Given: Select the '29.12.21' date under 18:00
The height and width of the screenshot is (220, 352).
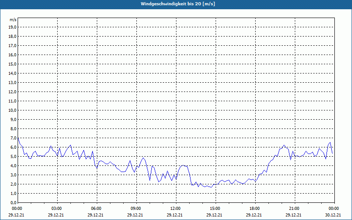Looking at the screenshot, I should click(254, 215).
